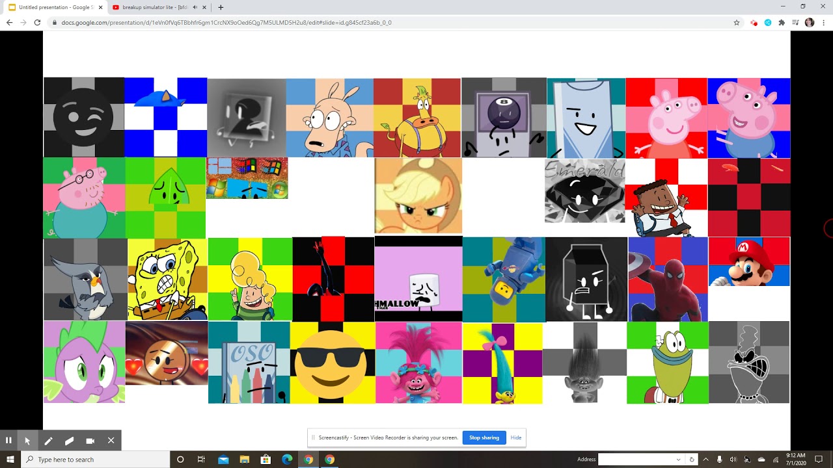The height and width of the screenshot is (468, 833).
Task: Hide the screen sharing notification bar
Action: [x=516, y=437]
